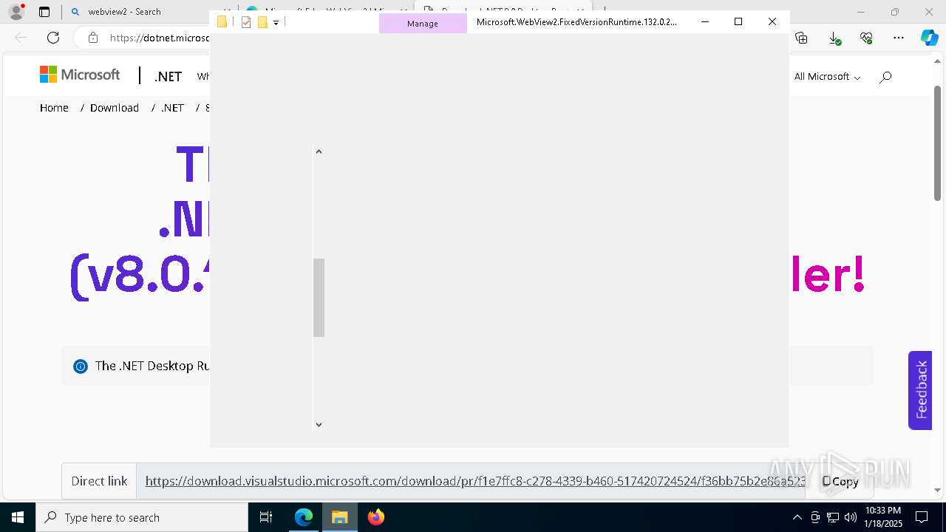Click the File Explorer folder icon in title bar
946x532 pixels.
click(222, 22)
